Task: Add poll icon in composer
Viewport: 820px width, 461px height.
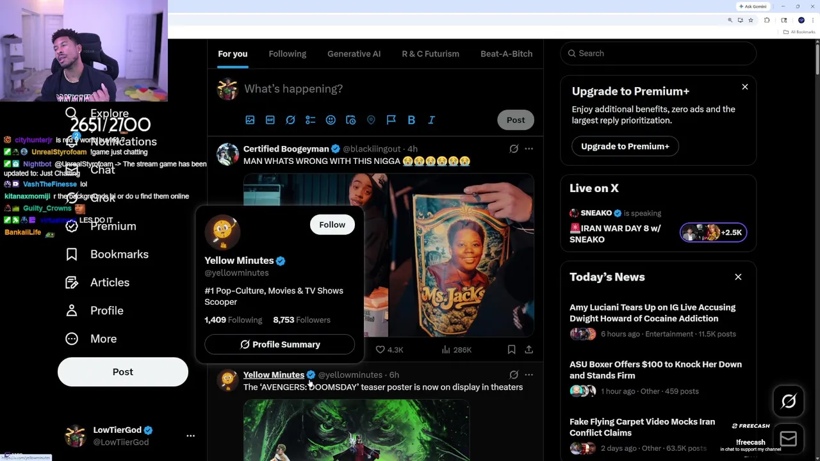Action: (311, 120)
